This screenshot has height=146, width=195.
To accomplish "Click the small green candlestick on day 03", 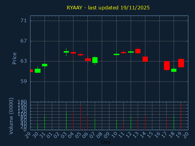I will (66, 52).
